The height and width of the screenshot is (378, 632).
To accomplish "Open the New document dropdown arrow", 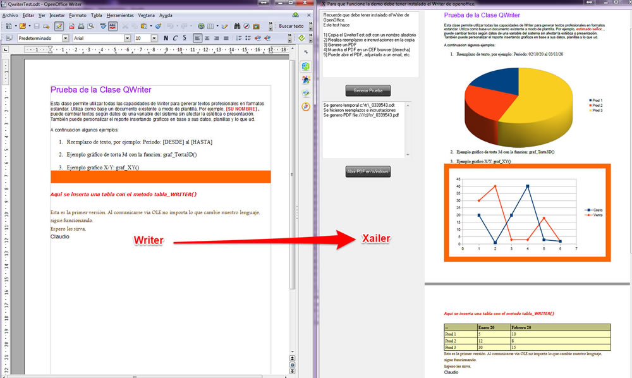I will (x=16, y=26).
